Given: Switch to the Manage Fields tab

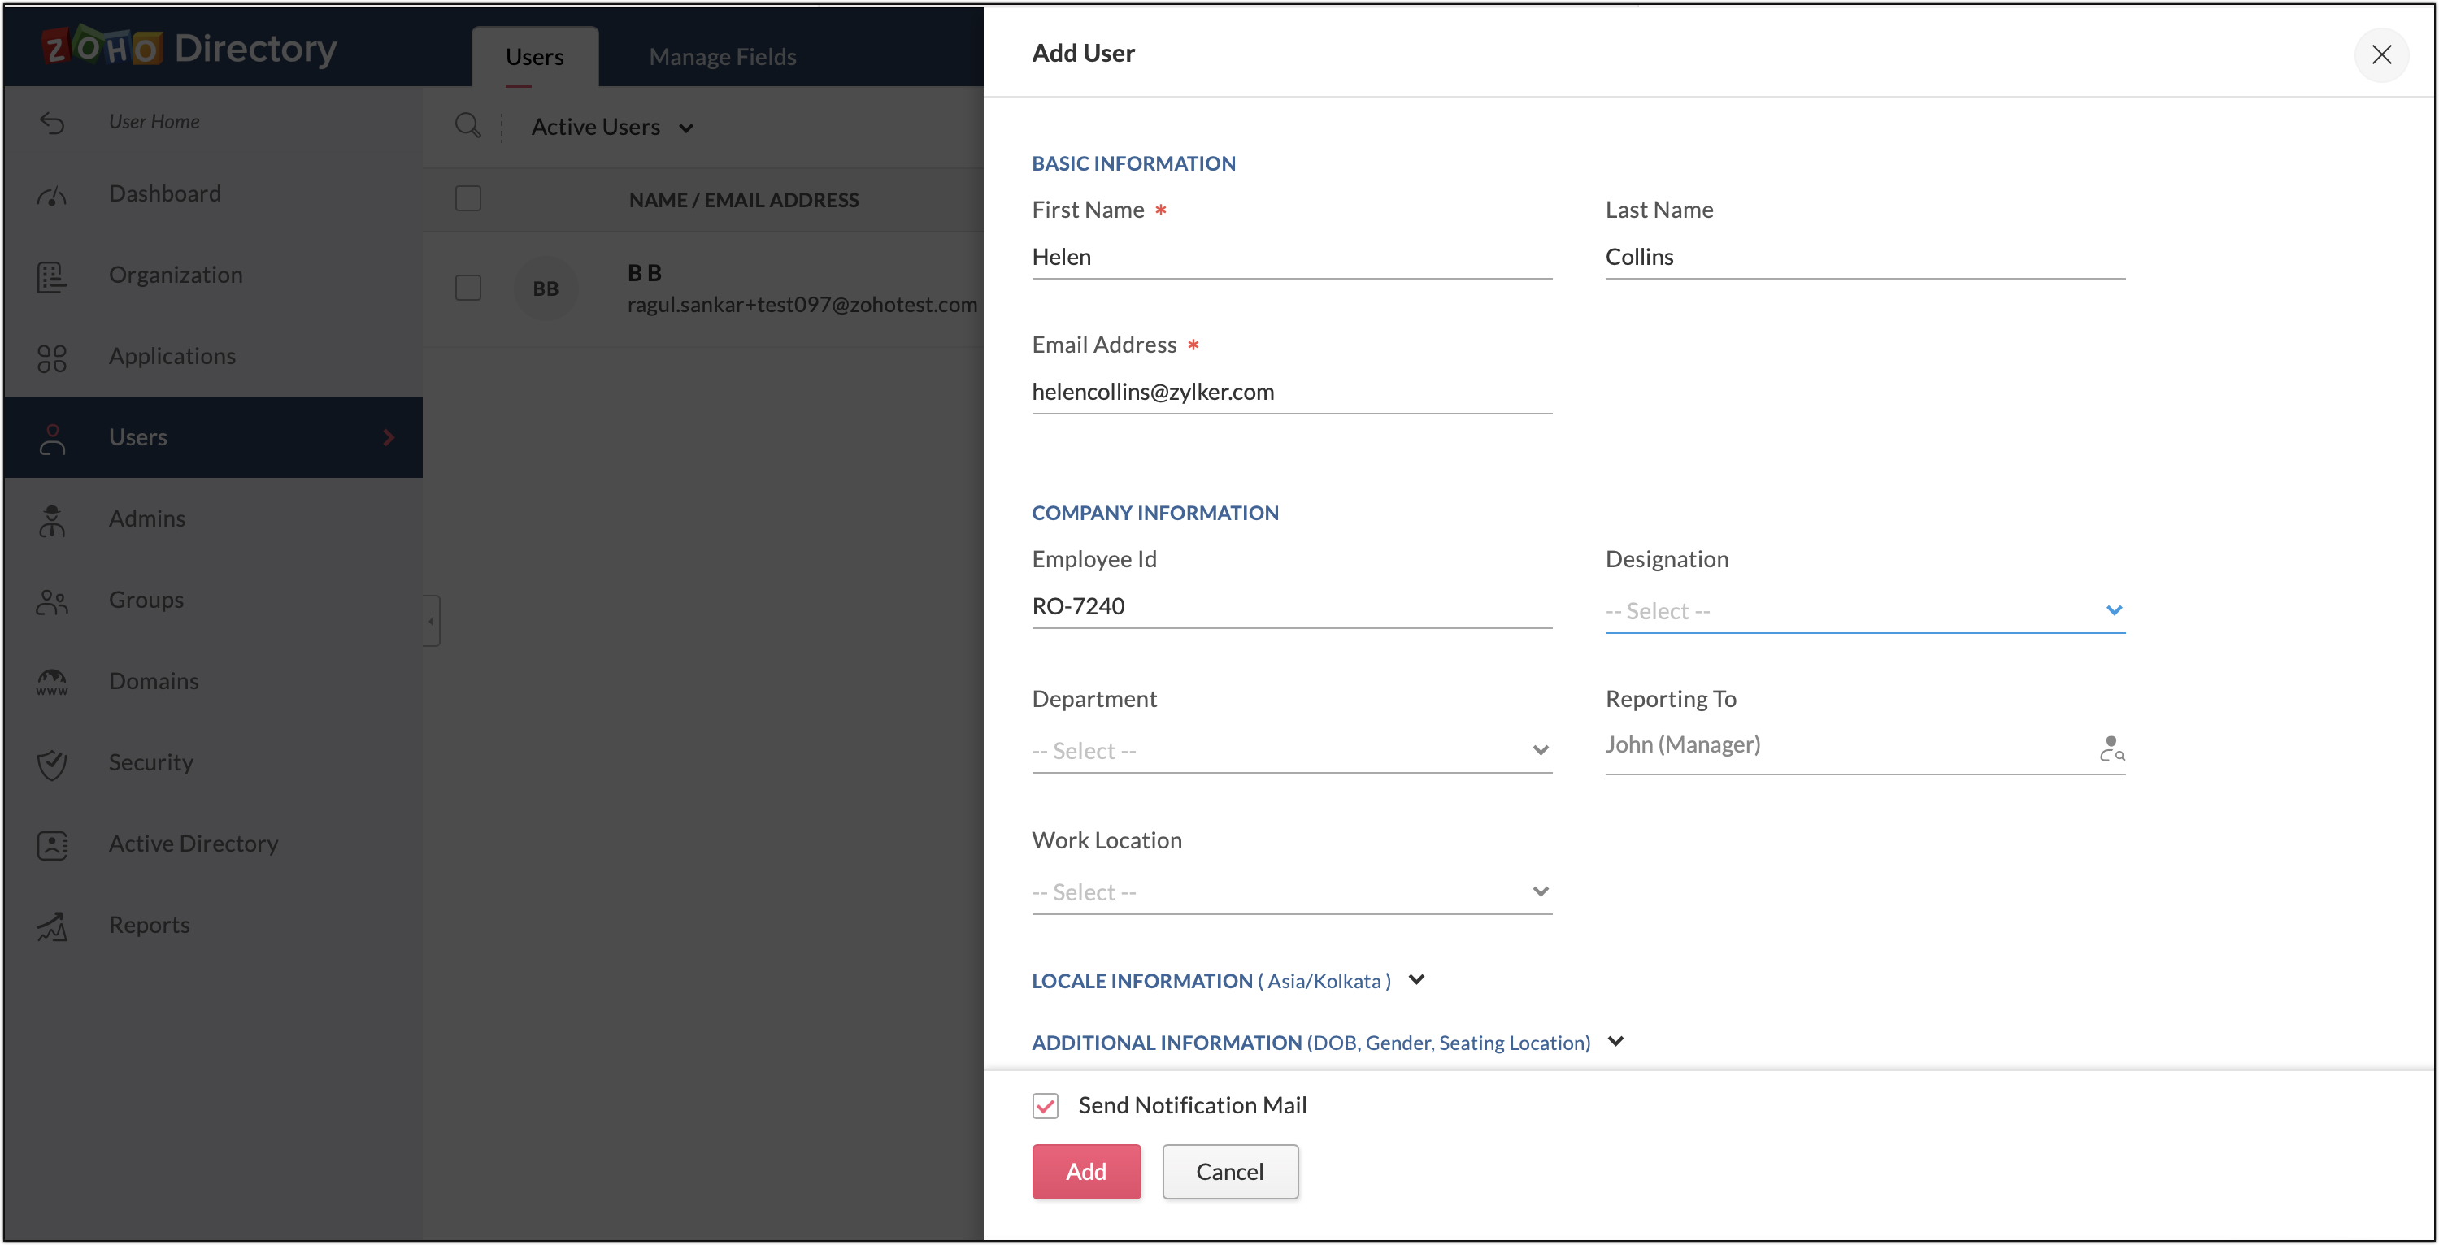Looking at the screenshot, I should [x=723, y=57].
